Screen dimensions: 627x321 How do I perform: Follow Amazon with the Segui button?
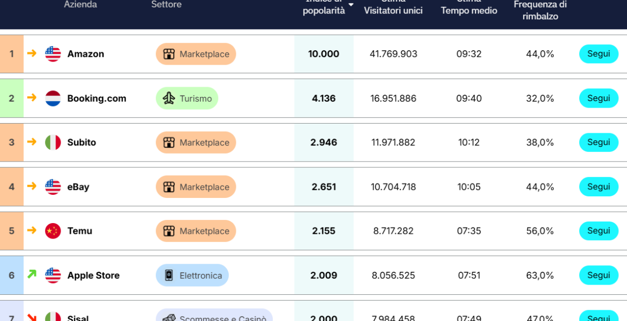click(x=599, y=54)
